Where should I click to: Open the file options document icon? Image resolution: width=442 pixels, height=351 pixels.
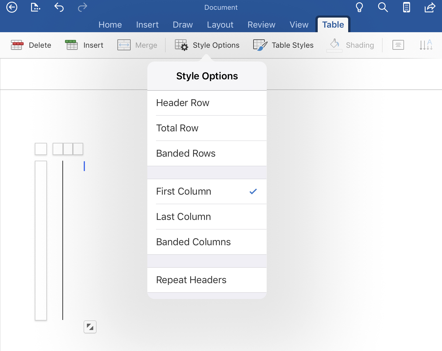click(x=35, y=7)
